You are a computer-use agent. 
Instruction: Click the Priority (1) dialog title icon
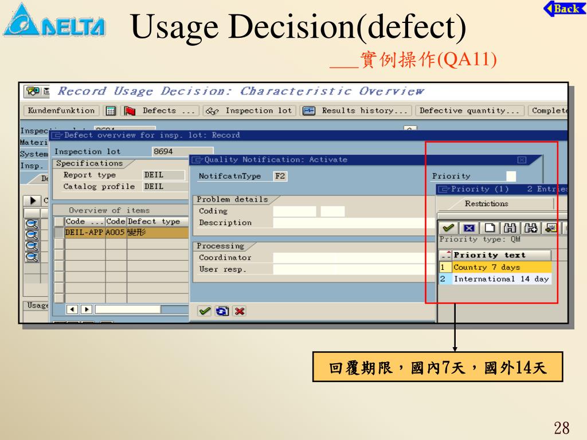[444, 189]
